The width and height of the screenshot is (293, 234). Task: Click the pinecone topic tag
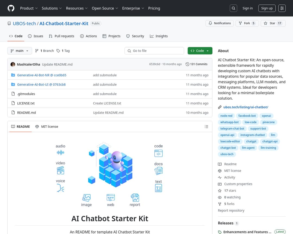click(269, 122)
